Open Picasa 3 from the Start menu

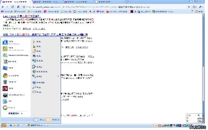pyautogui.click(x=9, y=108)
